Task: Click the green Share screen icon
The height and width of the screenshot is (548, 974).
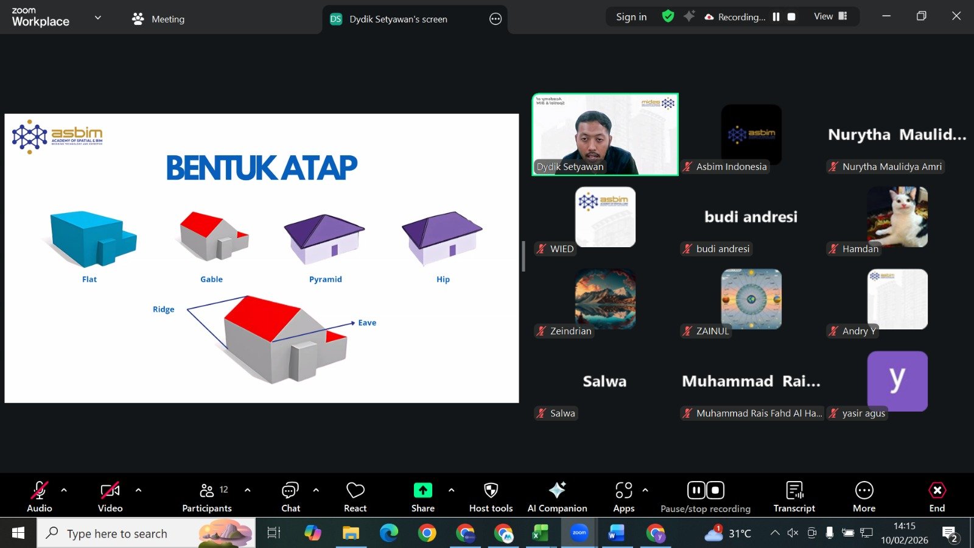Action: (x=422, y=491)
